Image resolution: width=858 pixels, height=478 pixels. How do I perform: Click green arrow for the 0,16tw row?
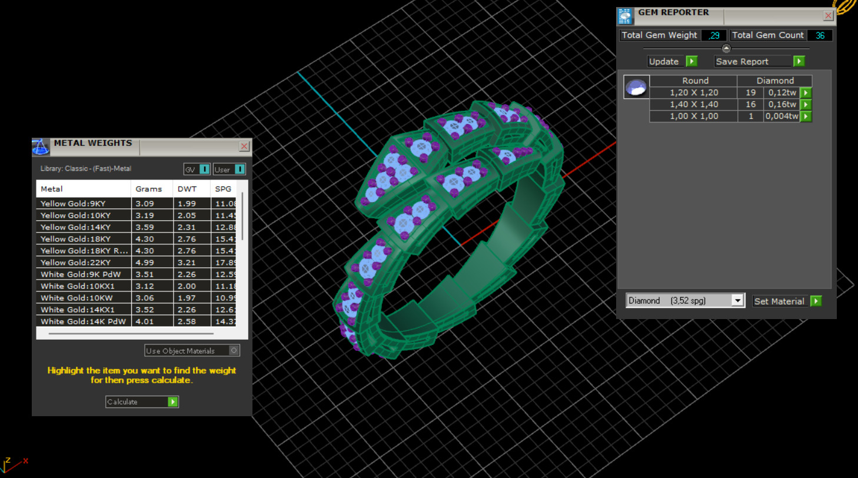[806, 105]
